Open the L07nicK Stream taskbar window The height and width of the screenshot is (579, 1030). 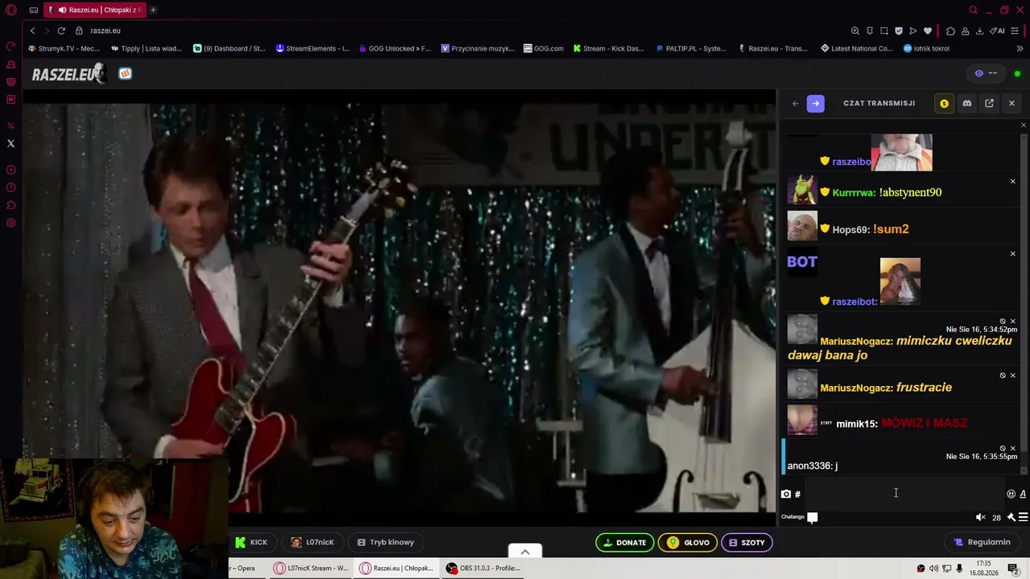(311, 569)
